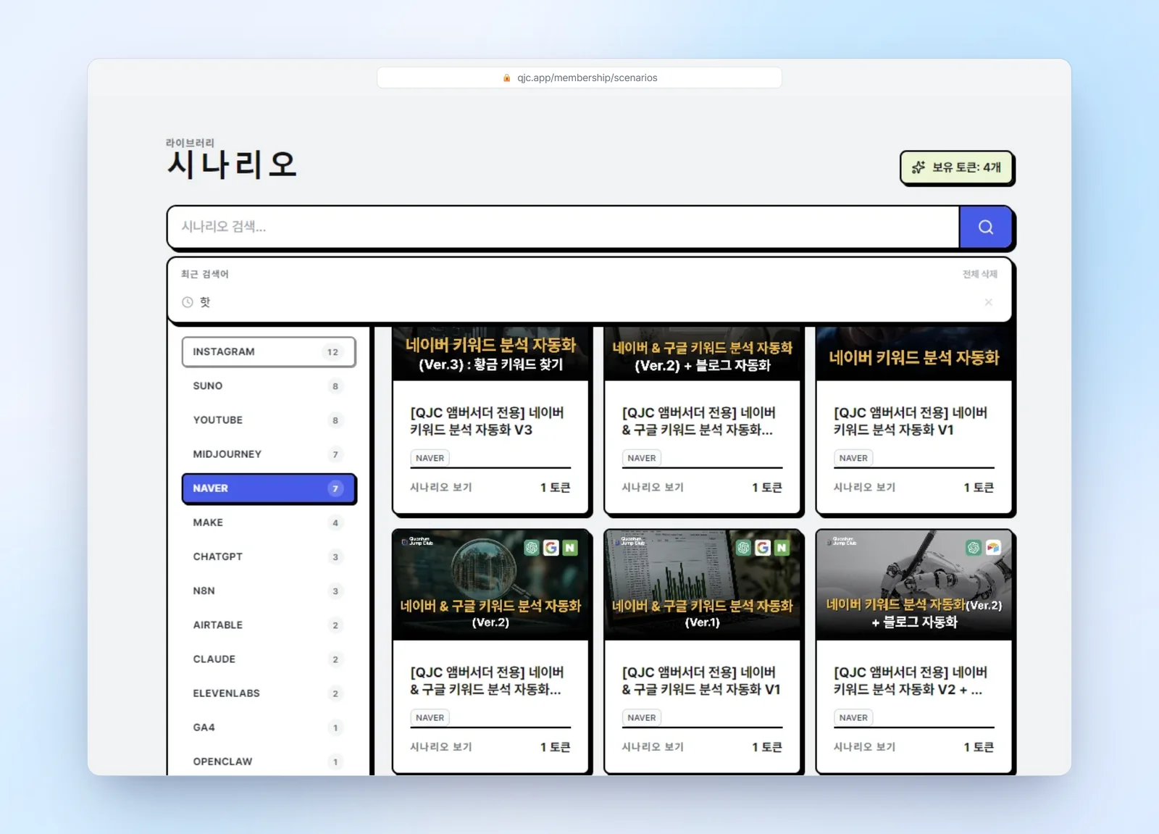Viewport: 1159px width, 834px height.
Task: Click the sparkle icon in the token badge
Action: coord(919,167)
